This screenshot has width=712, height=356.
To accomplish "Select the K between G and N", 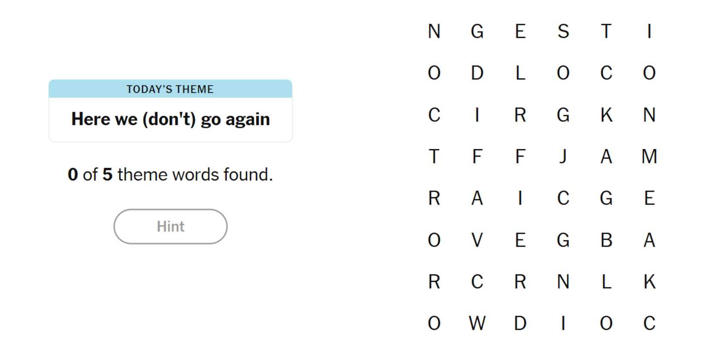I will coord(606,115).
